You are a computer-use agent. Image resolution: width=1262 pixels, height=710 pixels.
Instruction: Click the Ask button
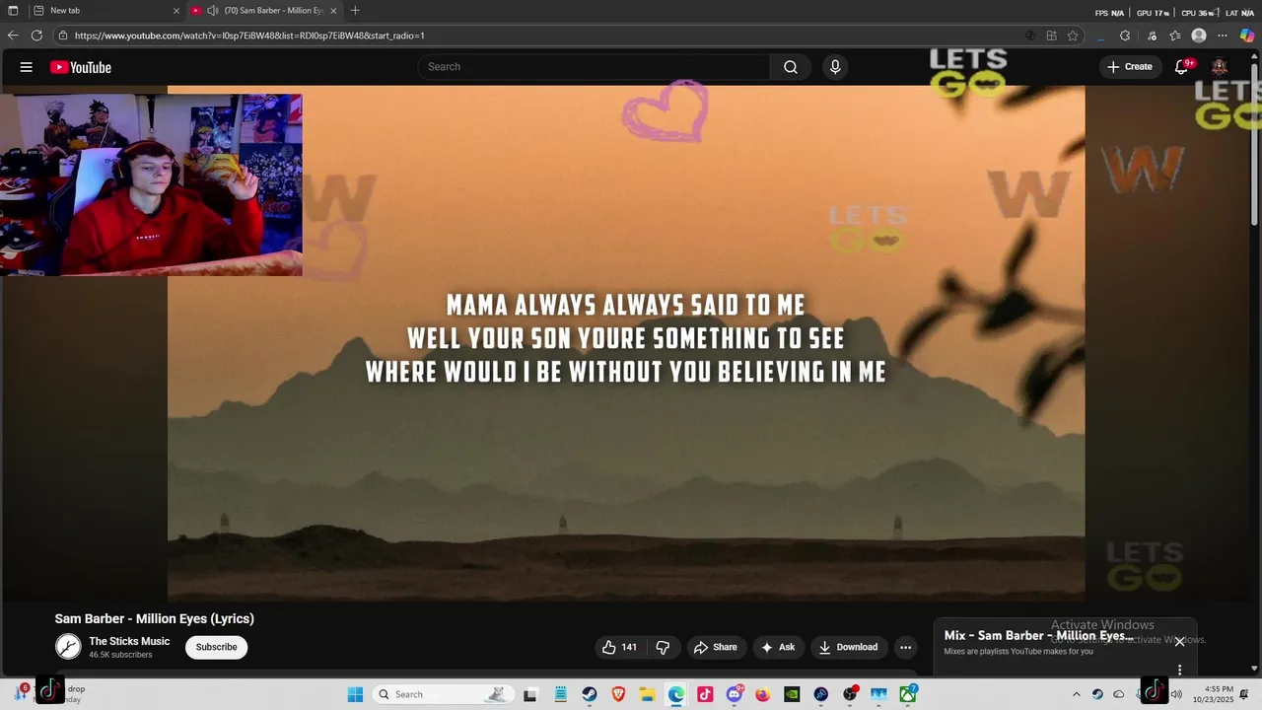(778, 647)
